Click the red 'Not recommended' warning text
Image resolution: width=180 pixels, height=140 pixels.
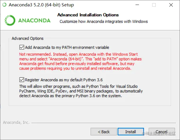tap(78, 61)
